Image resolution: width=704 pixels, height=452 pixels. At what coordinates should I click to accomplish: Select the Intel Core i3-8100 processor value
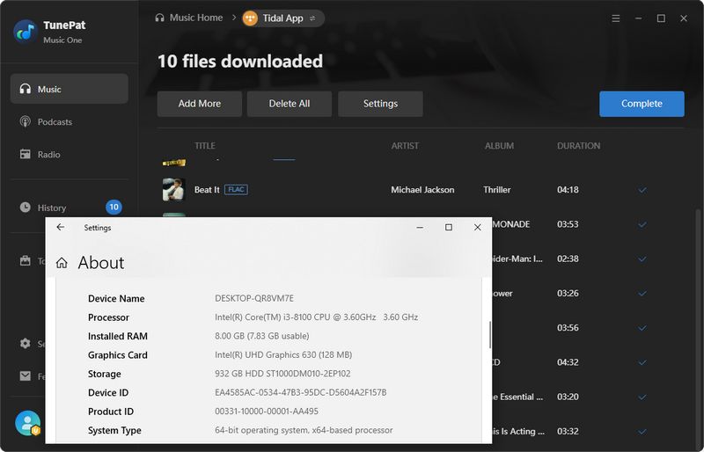[x=316, y=317]
